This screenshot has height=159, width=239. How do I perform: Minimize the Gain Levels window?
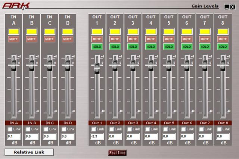pyautogui.click(x=227, y=7)
